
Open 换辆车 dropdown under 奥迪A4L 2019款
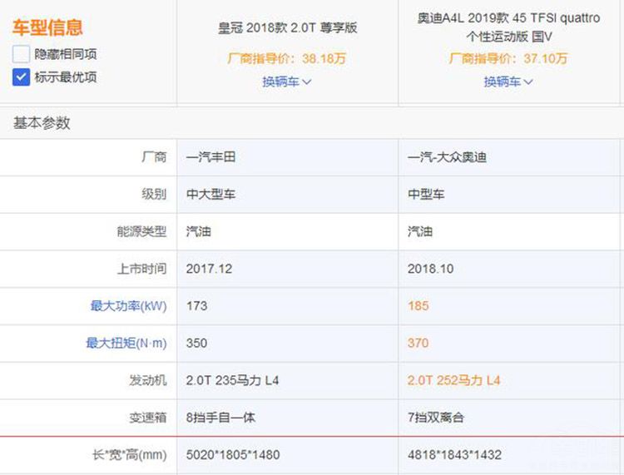(x=508, y=82)
